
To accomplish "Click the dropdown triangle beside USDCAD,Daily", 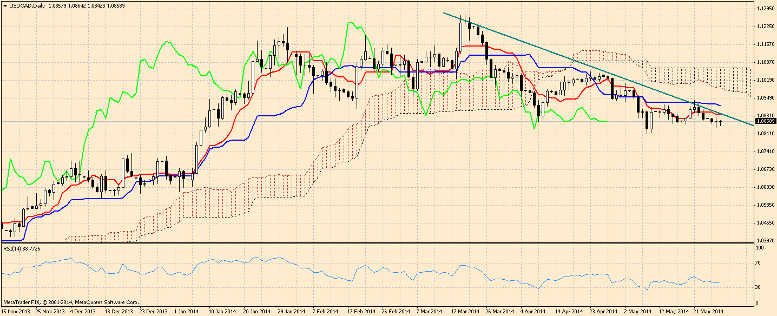I will click(x=5, y=4).
